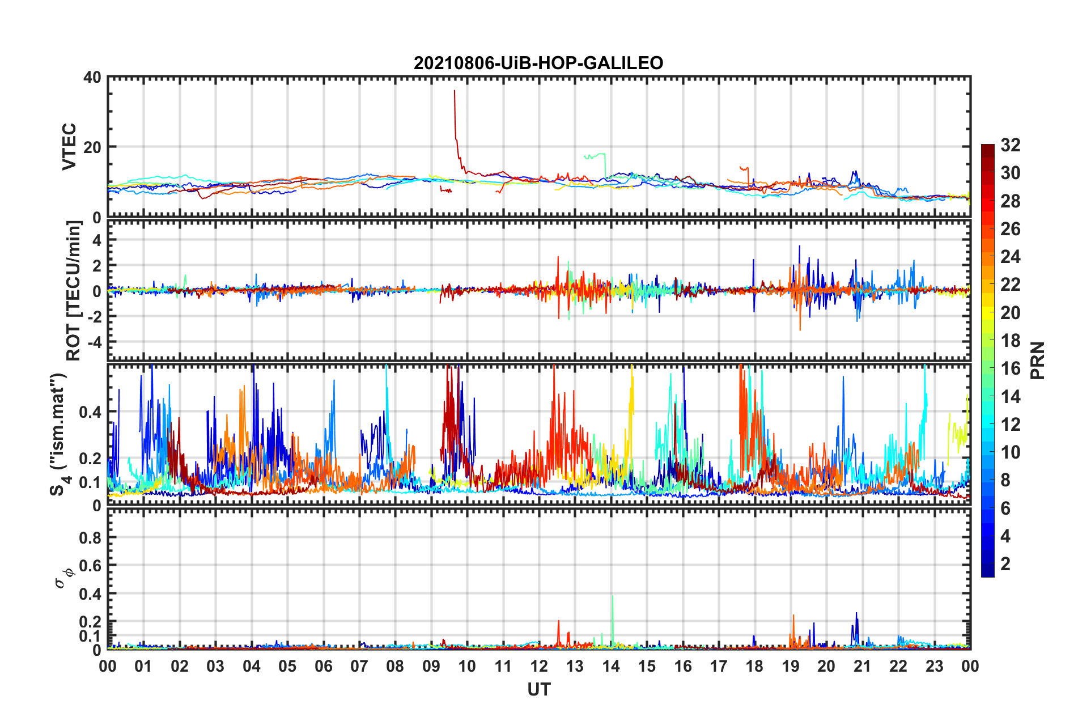Select the 6 label on PRN colorbar
The image size is (1078, 721).
pos(1005,508)
